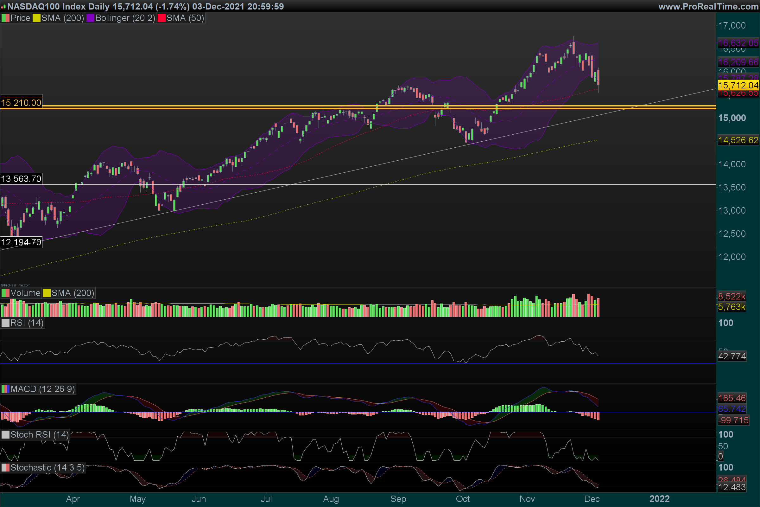The image size is (760, 507).
Task: Click the RSI (14) gray legend icon
Action: coord(5,323)
